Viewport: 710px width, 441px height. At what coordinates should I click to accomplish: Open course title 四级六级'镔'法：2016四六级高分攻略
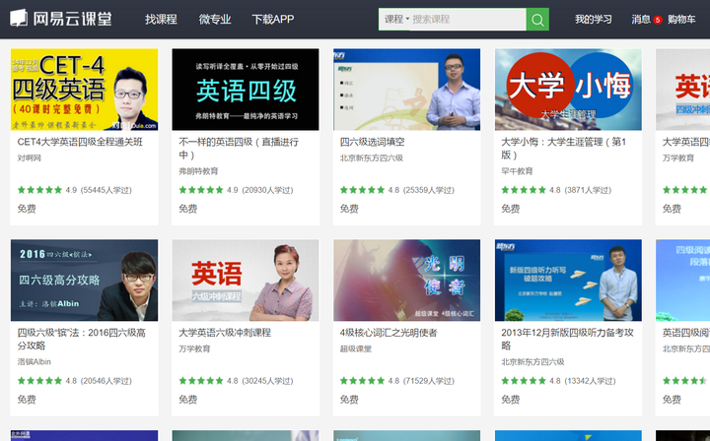tap(82, 339)
